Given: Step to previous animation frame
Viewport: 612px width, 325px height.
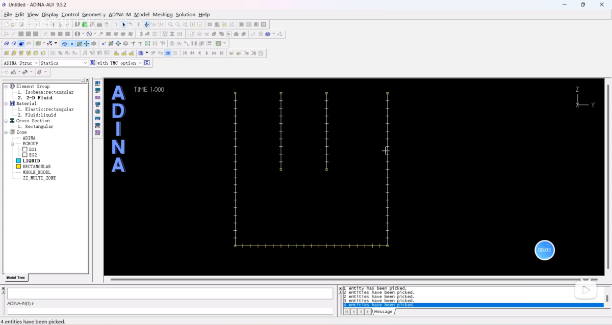Looking at the screenshot, I should click(x=199, y=53).
